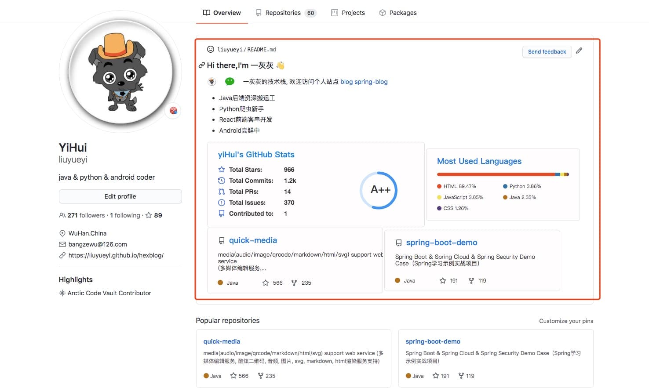
Task: Open the Repositories tab
Action: click(285, 13)
